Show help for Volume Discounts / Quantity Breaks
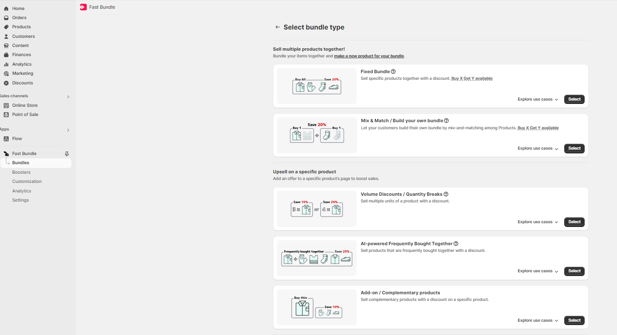The image size is (617, 335). [x=446, y=194]
